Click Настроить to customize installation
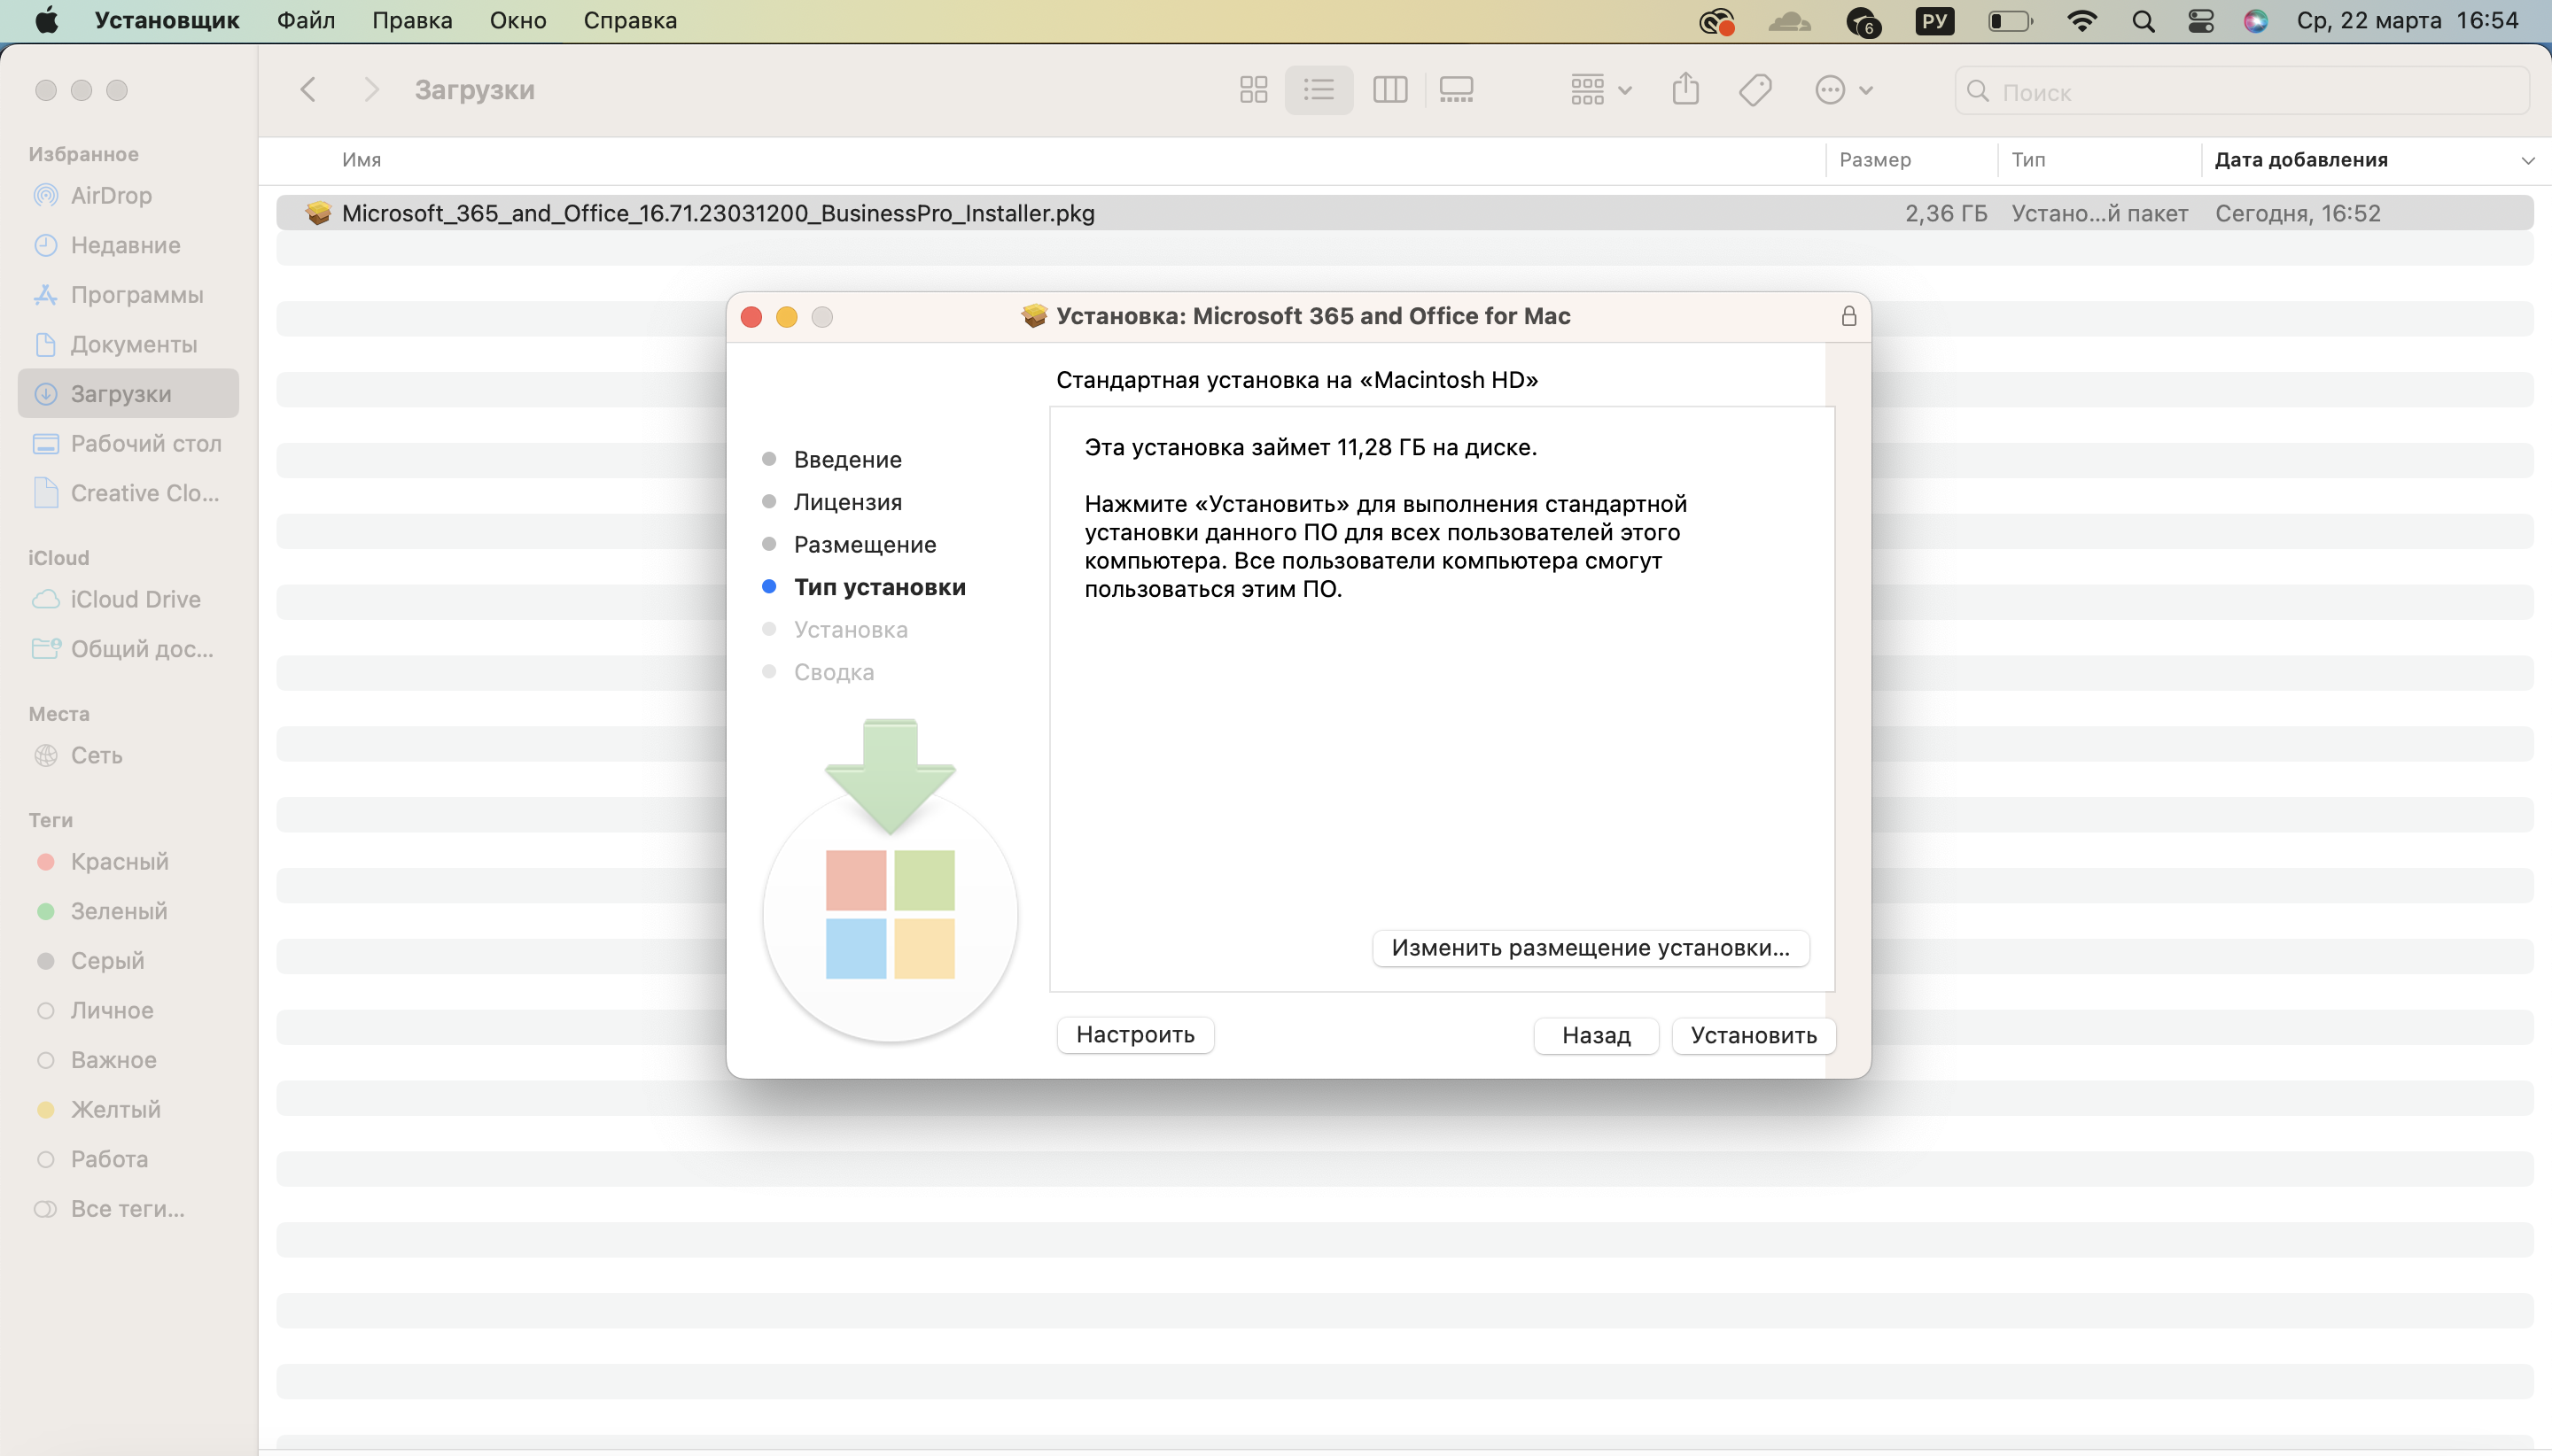This screenshot has height=1456, width=2552. coord(1136,1034)
